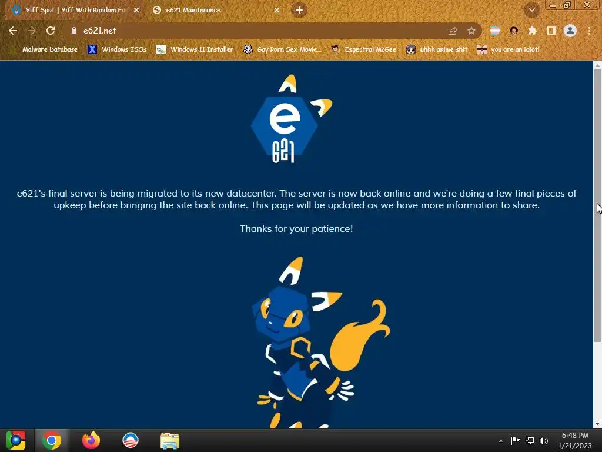This screenshot has height=452, width=602.
Task: Open the Malware Database bookmark
Action: click(x=44, y=49)
